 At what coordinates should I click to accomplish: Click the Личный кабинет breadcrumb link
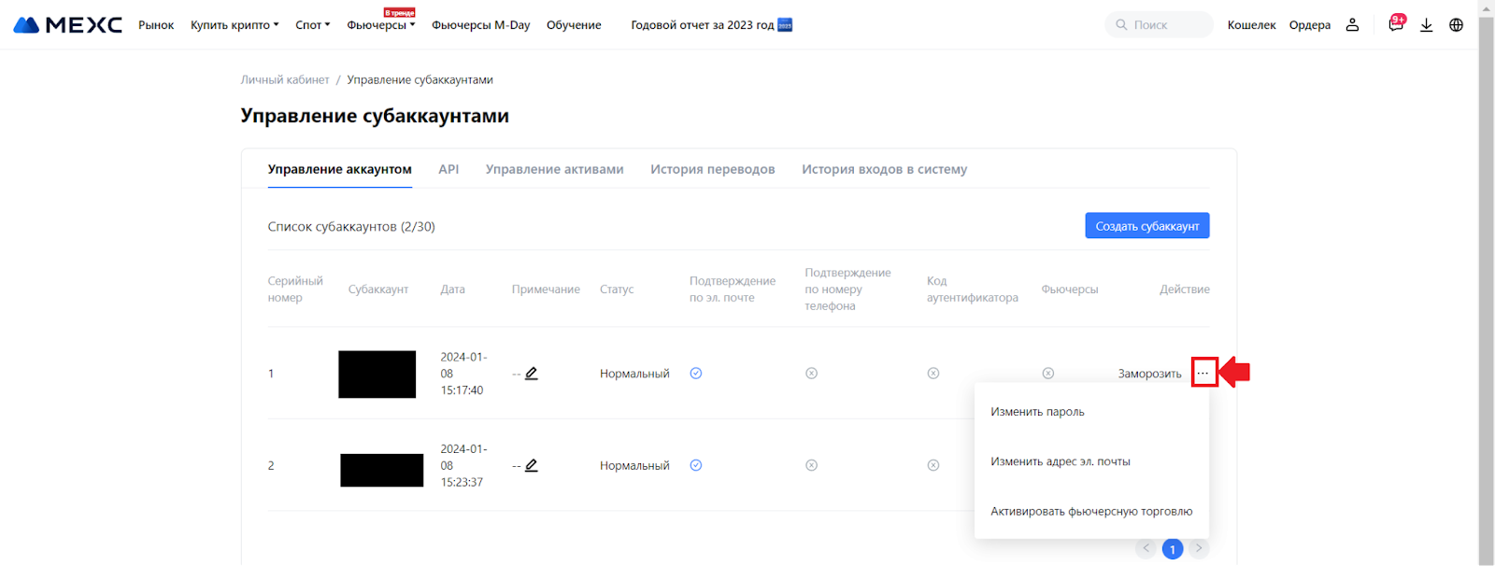285,80
